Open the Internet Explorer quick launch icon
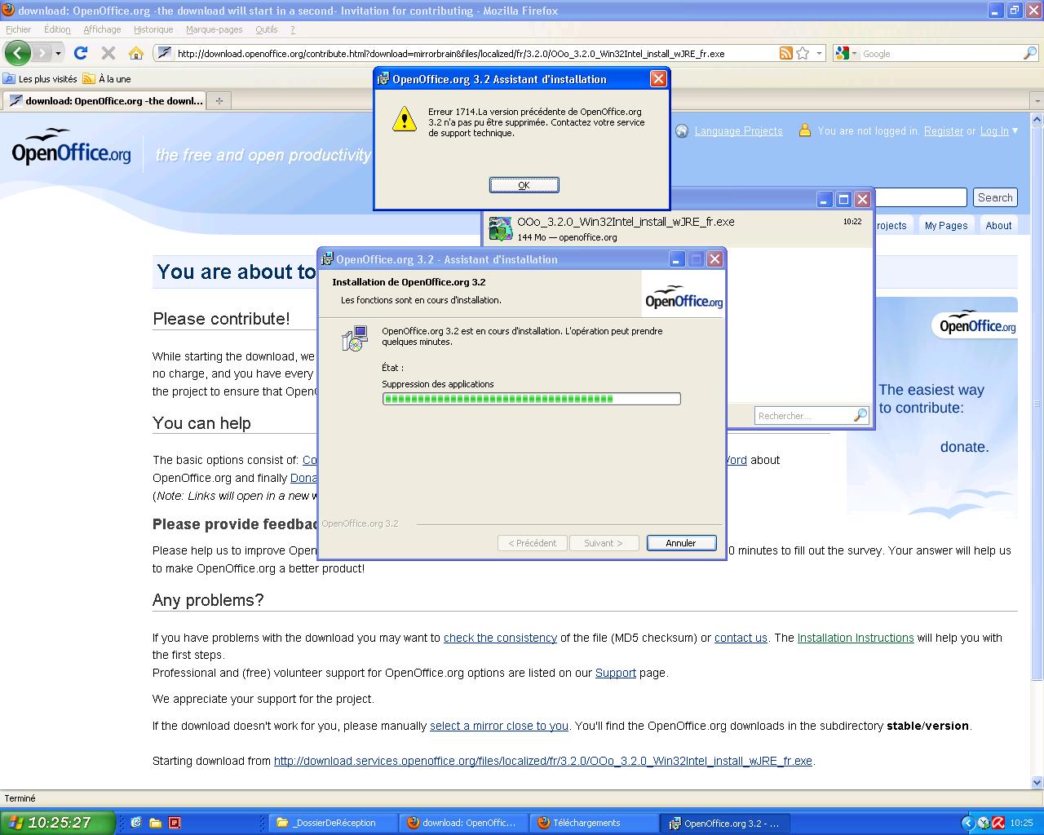 click(136, 823)
